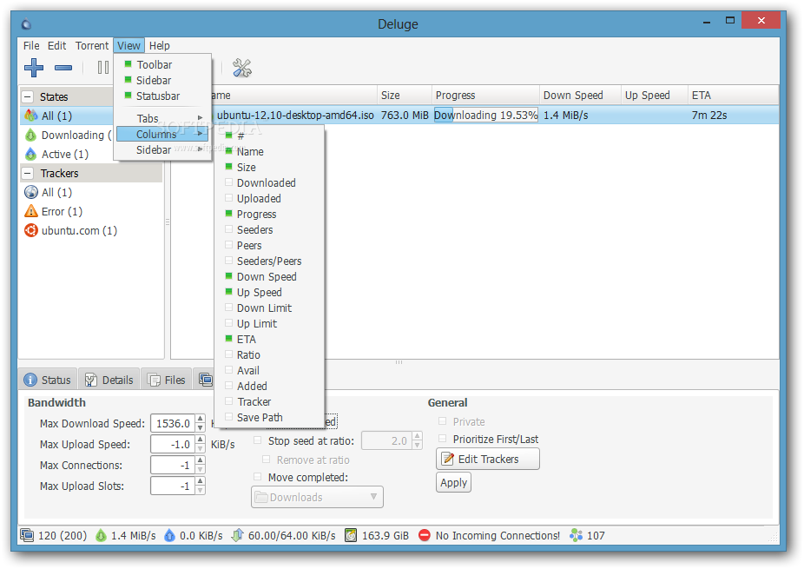Toggle Statusbar visibility in View menu

pos(162,96)
